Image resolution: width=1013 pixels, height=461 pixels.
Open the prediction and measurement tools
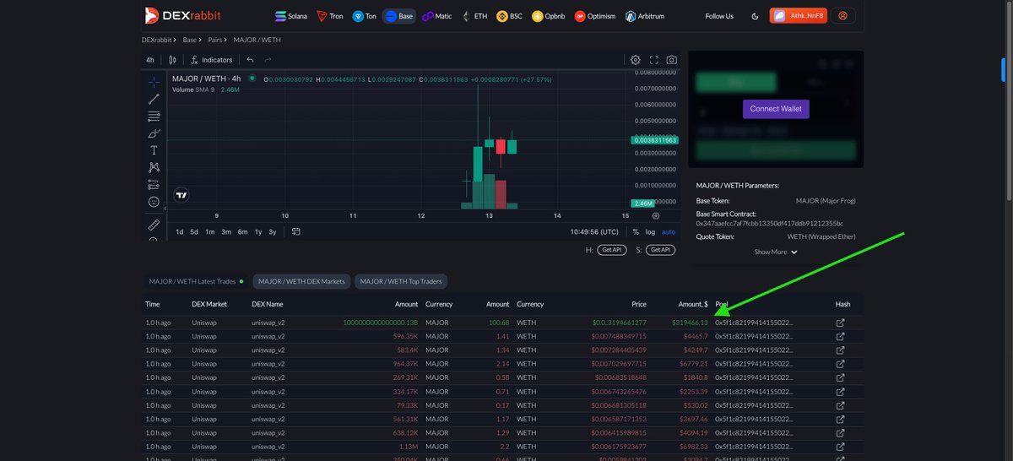(154, 184)
